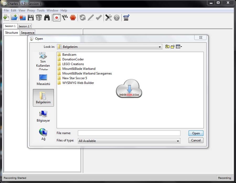
Task: Open the Help menu
Action: [x=64, y=10]
